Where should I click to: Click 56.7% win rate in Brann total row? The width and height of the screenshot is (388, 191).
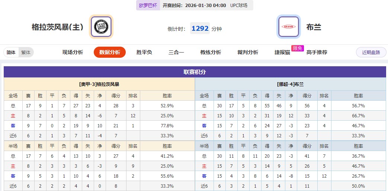(358, 106)
